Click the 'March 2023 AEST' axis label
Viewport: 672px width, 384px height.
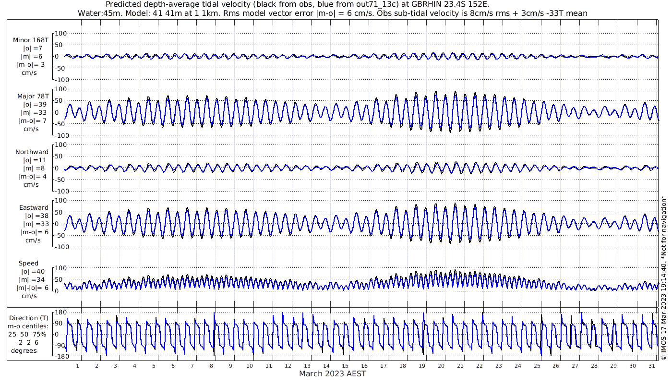click(x=333, y=374)
